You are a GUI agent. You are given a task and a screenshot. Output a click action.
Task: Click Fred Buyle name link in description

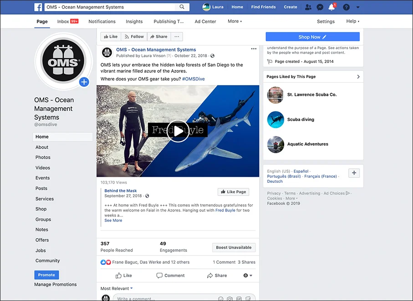(225, 210)
